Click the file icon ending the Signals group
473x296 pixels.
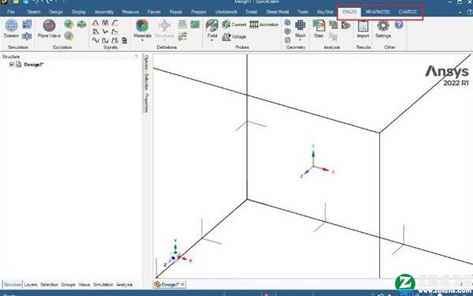click(125, 40)
